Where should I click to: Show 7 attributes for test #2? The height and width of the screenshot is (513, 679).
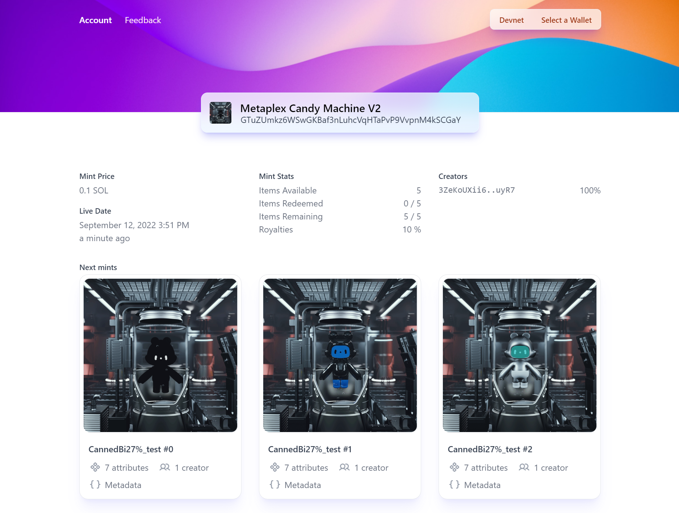click(x=486, y=468)
